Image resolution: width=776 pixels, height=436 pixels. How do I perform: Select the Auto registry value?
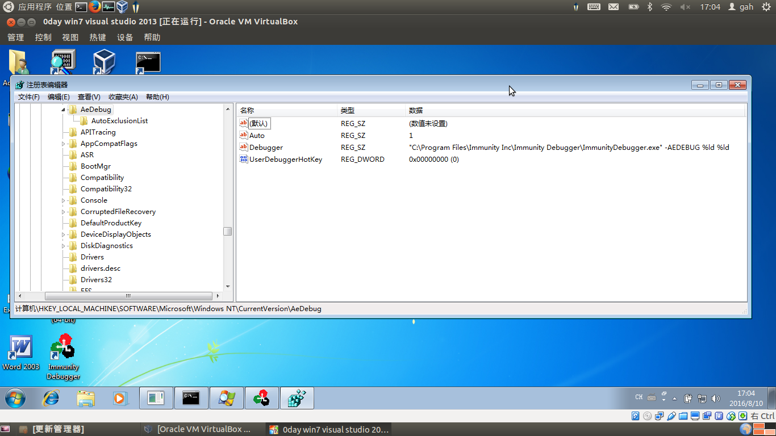257,136
